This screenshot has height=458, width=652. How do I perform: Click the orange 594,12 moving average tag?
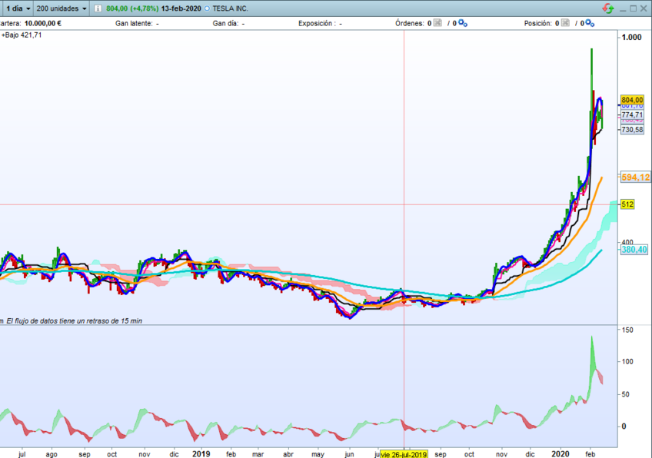(635, 178)
